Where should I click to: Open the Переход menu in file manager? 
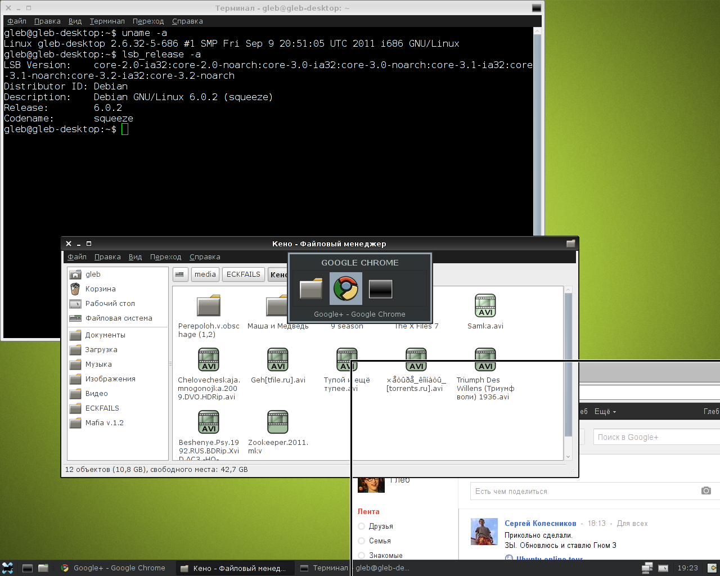(165, 257)
